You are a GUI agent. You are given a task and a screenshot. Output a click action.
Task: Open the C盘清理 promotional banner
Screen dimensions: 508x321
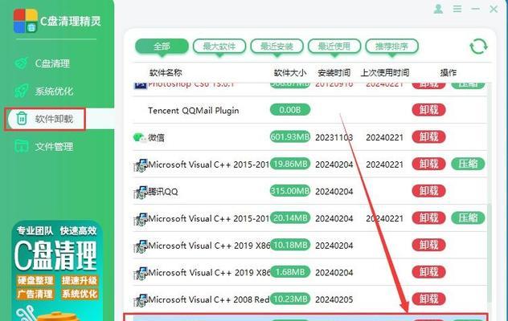(x=57, y=271)
